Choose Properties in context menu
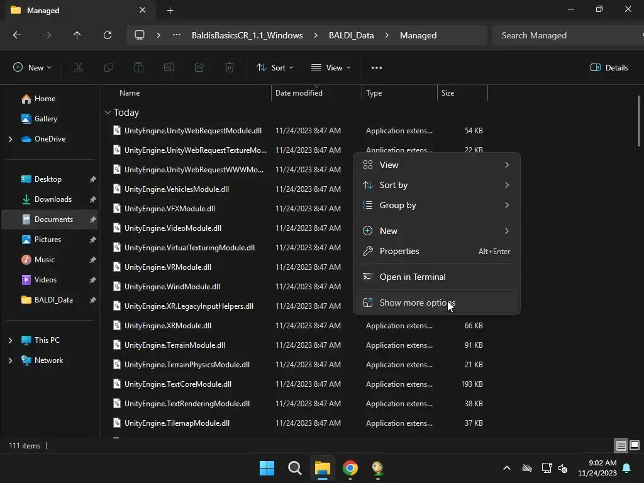This screenshot has width=644, height=483. 436,252
